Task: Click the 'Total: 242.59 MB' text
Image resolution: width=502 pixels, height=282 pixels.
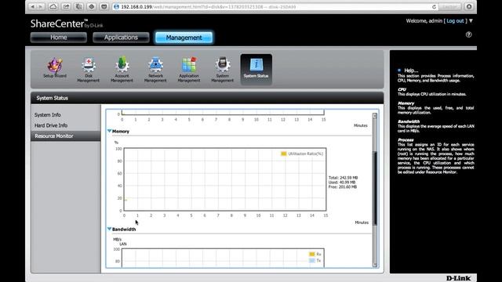Action: tap(343, 178)
